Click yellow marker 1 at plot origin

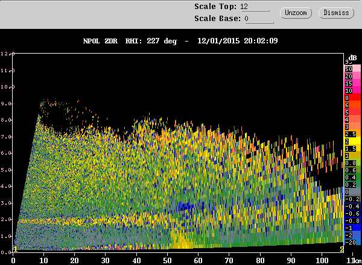[x=15, y=249]
